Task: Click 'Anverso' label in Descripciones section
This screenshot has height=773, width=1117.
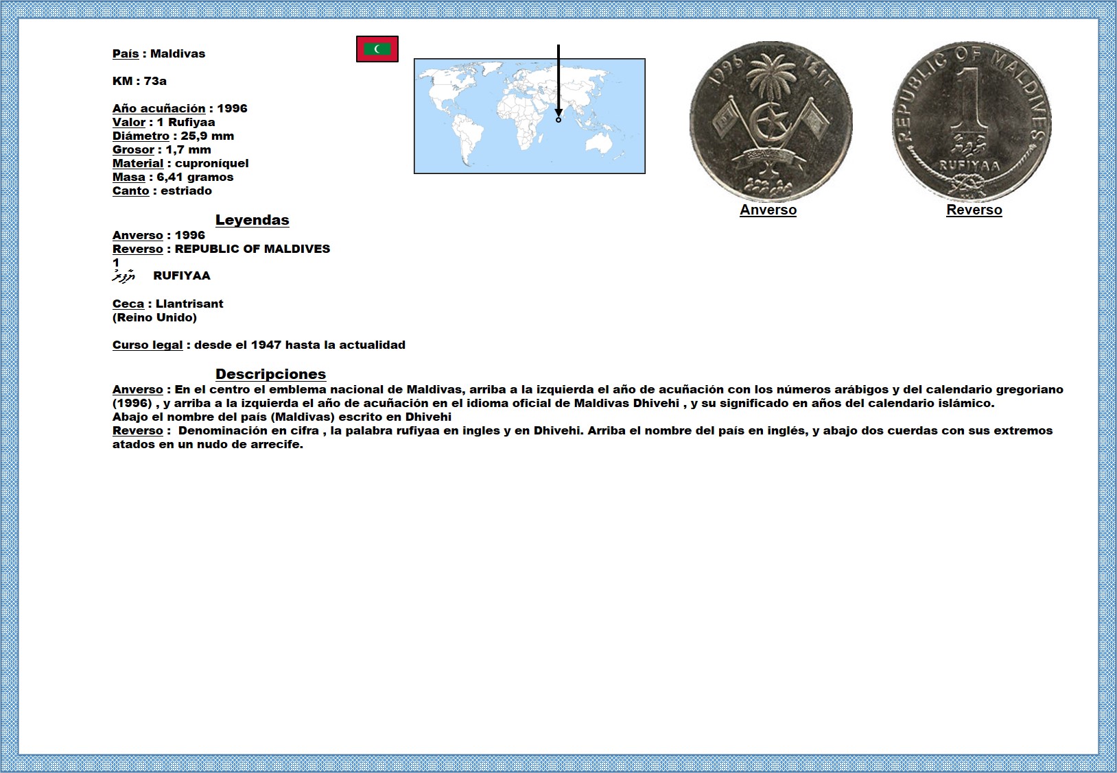Action: (x=138, y=389)
